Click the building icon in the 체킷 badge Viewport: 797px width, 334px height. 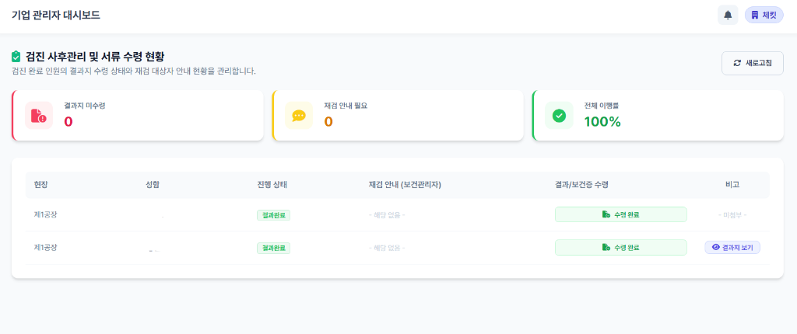[x=754, y=15]
